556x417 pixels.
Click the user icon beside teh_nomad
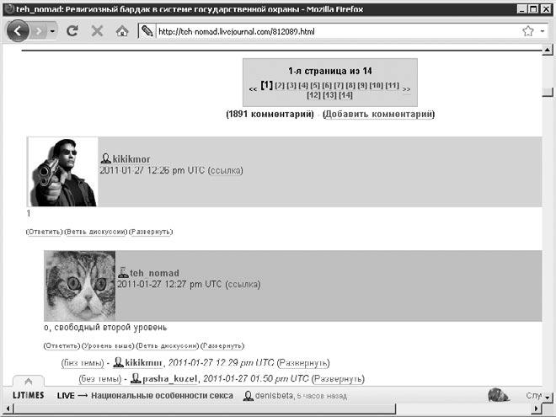[x=123, y=273]
